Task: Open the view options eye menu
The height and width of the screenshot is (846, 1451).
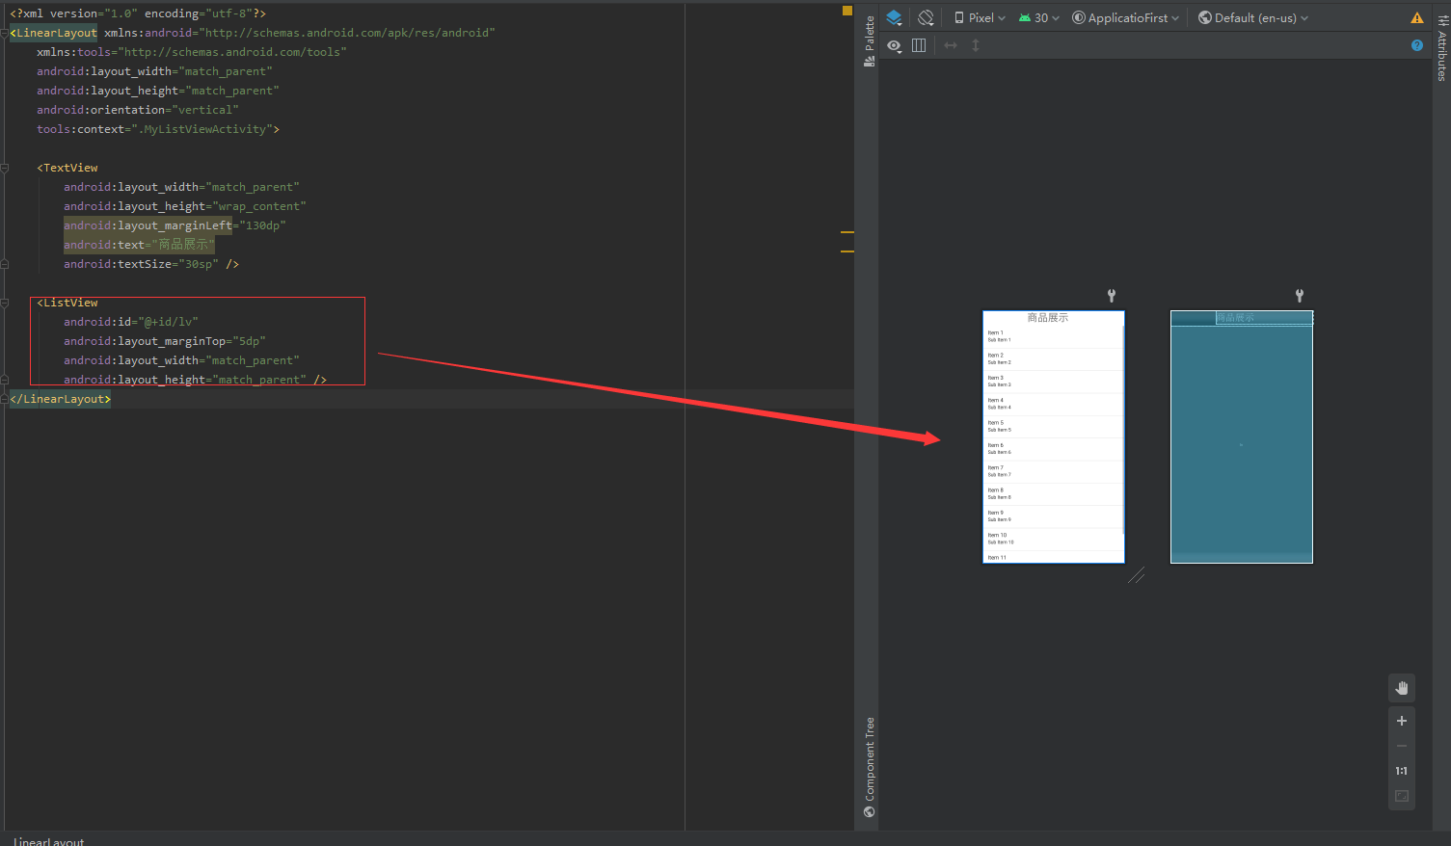Action: pos(895,45)
